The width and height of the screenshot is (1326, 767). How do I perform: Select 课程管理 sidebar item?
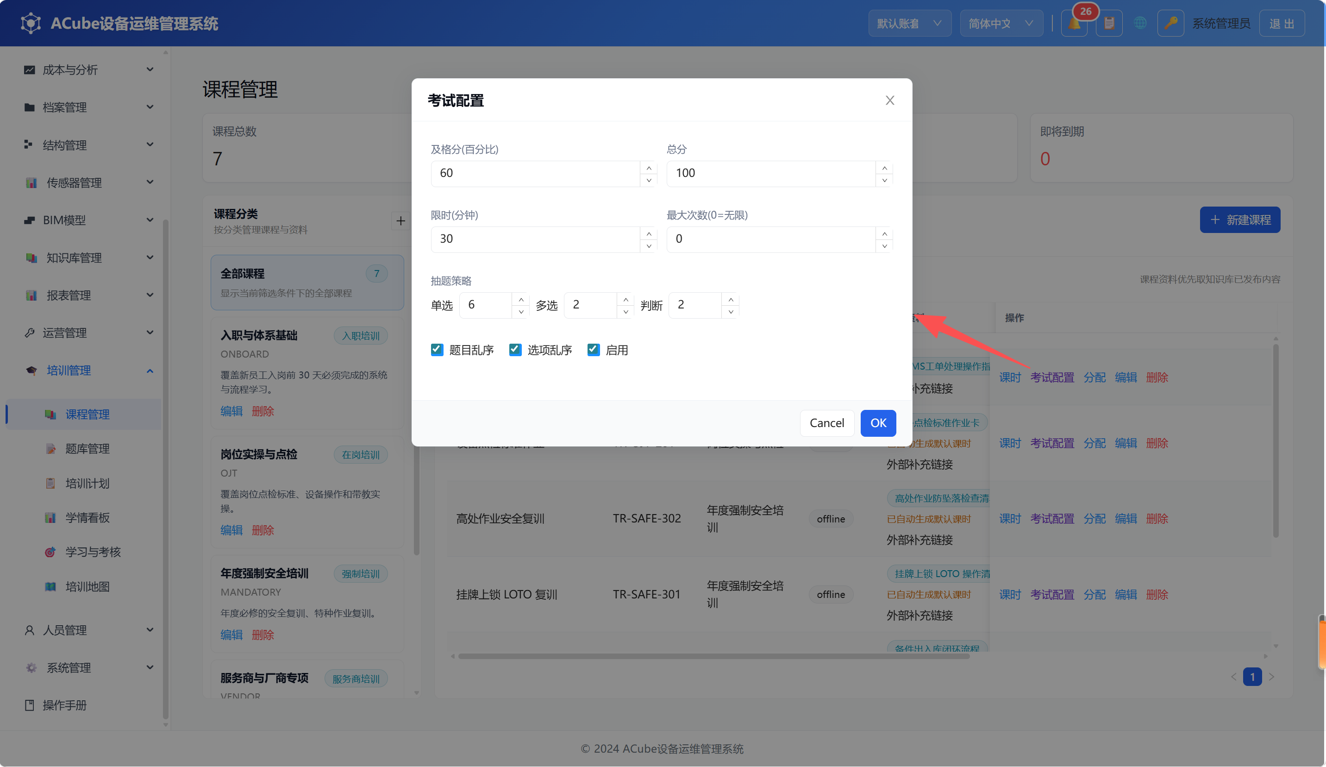coord(84,414)
